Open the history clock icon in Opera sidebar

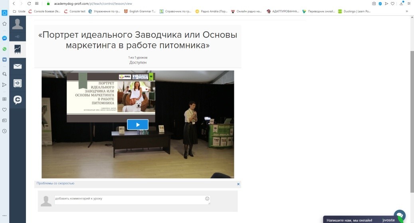(4, 131)
